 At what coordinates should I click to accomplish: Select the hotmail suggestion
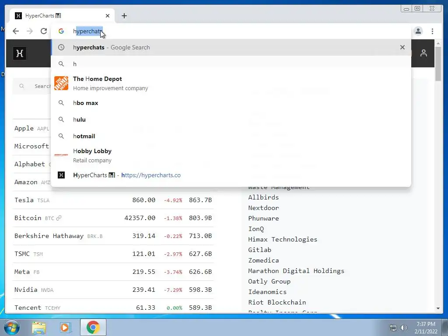pyautogui.click(x=231, y=136)
